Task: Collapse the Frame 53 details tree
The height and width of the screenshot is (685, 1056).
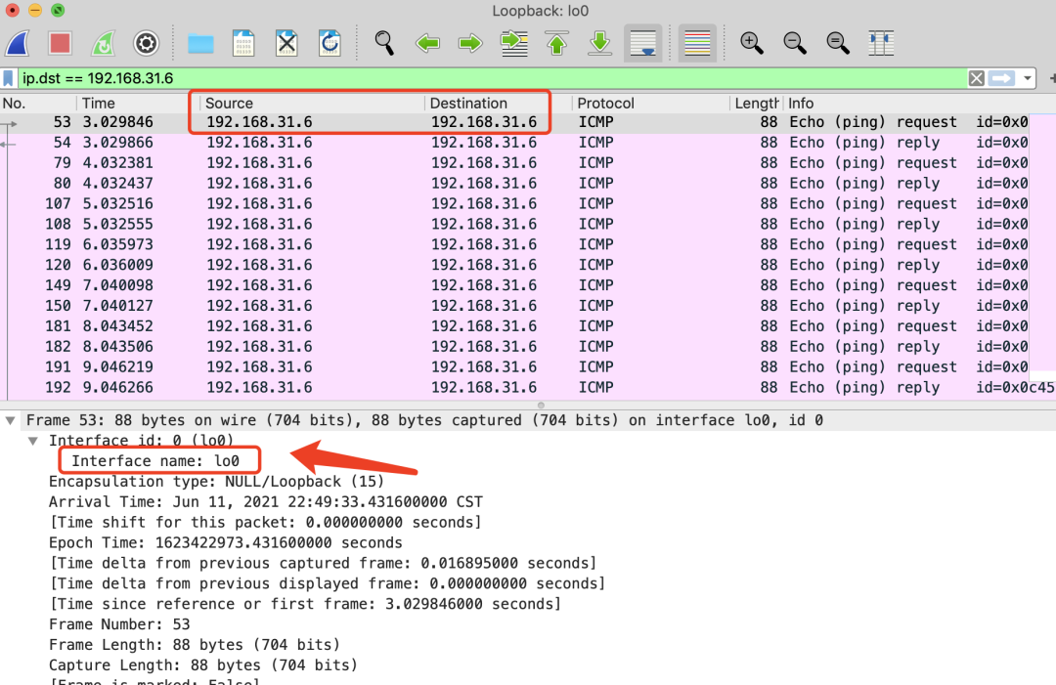Action: tap(11, 420)
